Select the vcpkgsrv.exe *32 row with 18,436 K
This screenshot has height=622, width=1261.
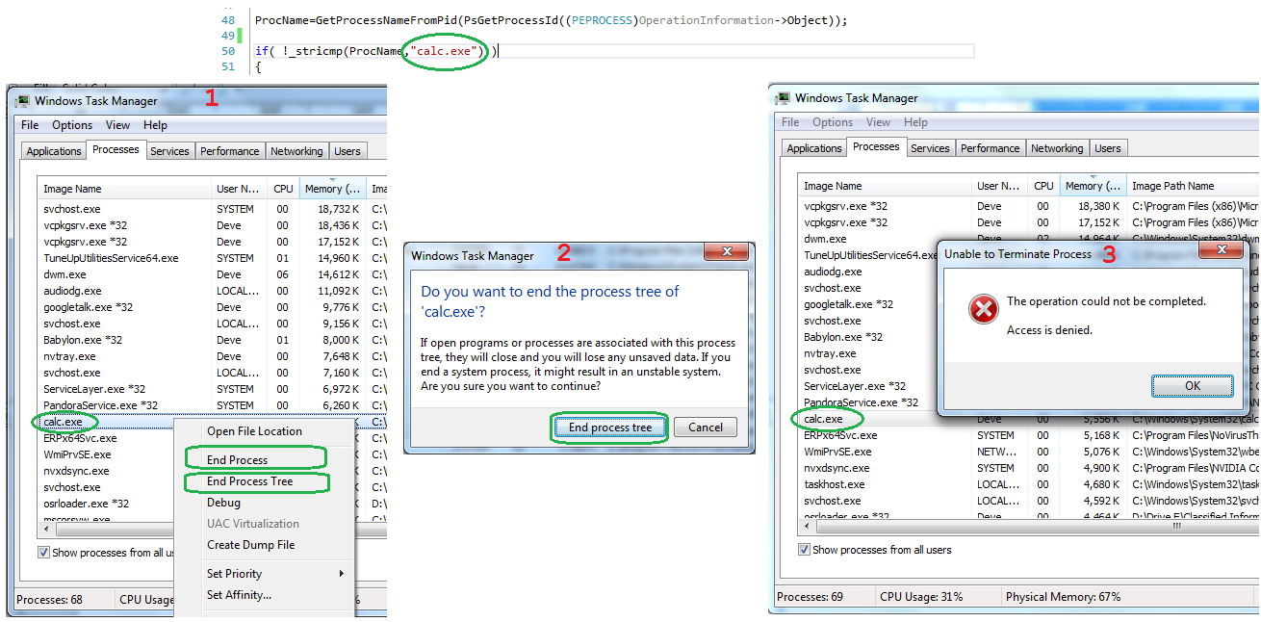212,225
